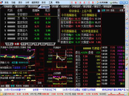Image resolution: width=129 pixels, height=96 pixels.
Task: Click the sidebar multi-window icon
Action: click(x=127, y=24)
